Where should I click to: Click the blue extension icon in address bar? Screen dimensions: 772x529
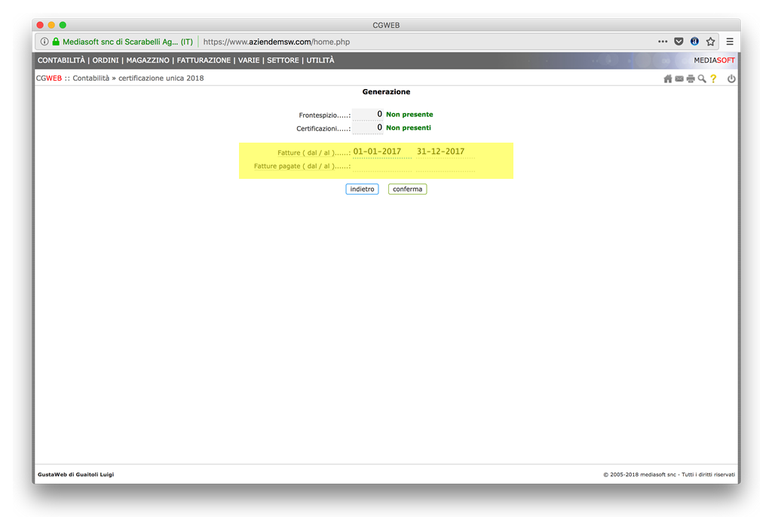coord(694,42)
